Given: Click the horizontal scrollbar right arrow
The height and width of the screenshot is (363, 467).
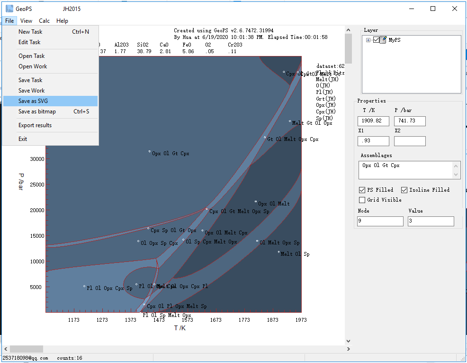Looking at the screenshot, I should coord(349,349).
